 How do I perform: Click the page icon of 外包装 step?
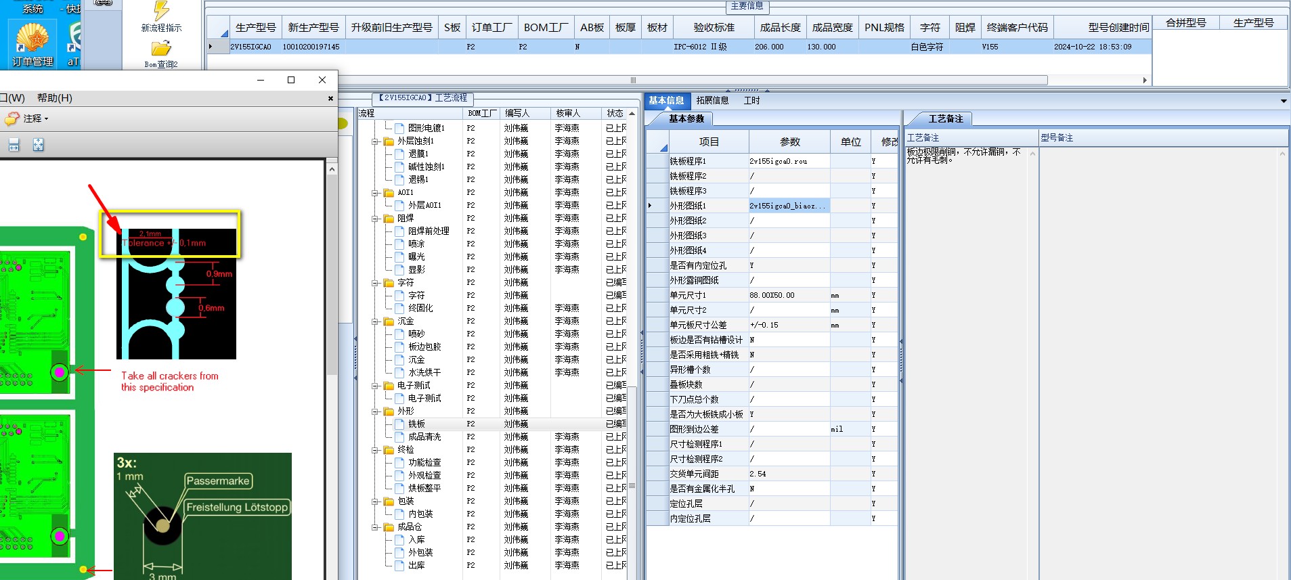pyautogui.click(x=399, y=553)
